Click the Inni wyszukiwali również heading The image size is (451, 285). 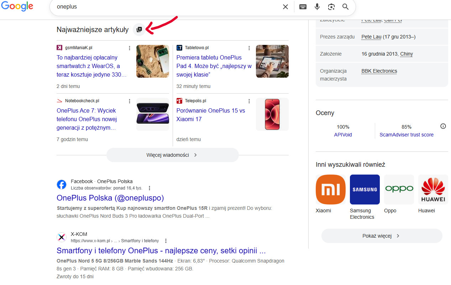coord(350,165)
